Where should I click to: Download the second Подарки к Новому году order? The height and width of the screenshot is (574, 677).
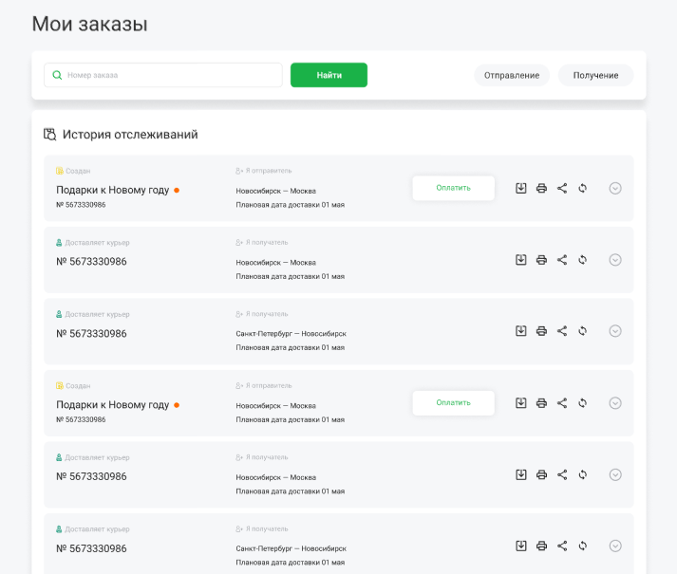(521, 403)
